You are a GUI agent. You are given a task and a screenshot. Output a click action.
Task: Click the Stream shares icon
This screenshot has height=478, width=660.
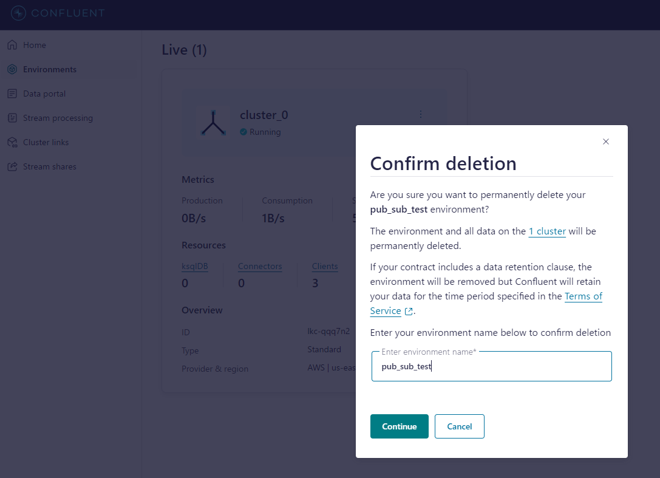tap(12, 167)
